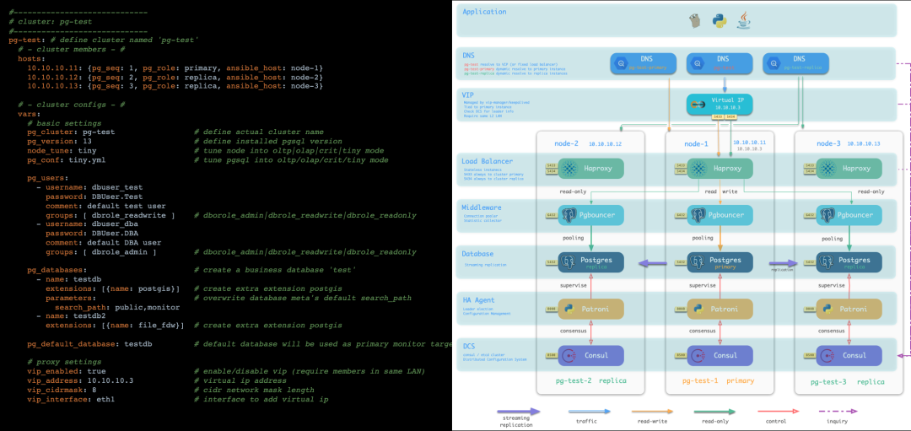Viewport: 911px width, 431px height.
Task: Click the Postgres replica elephant icon on node-2
Action: click(568, 262)
